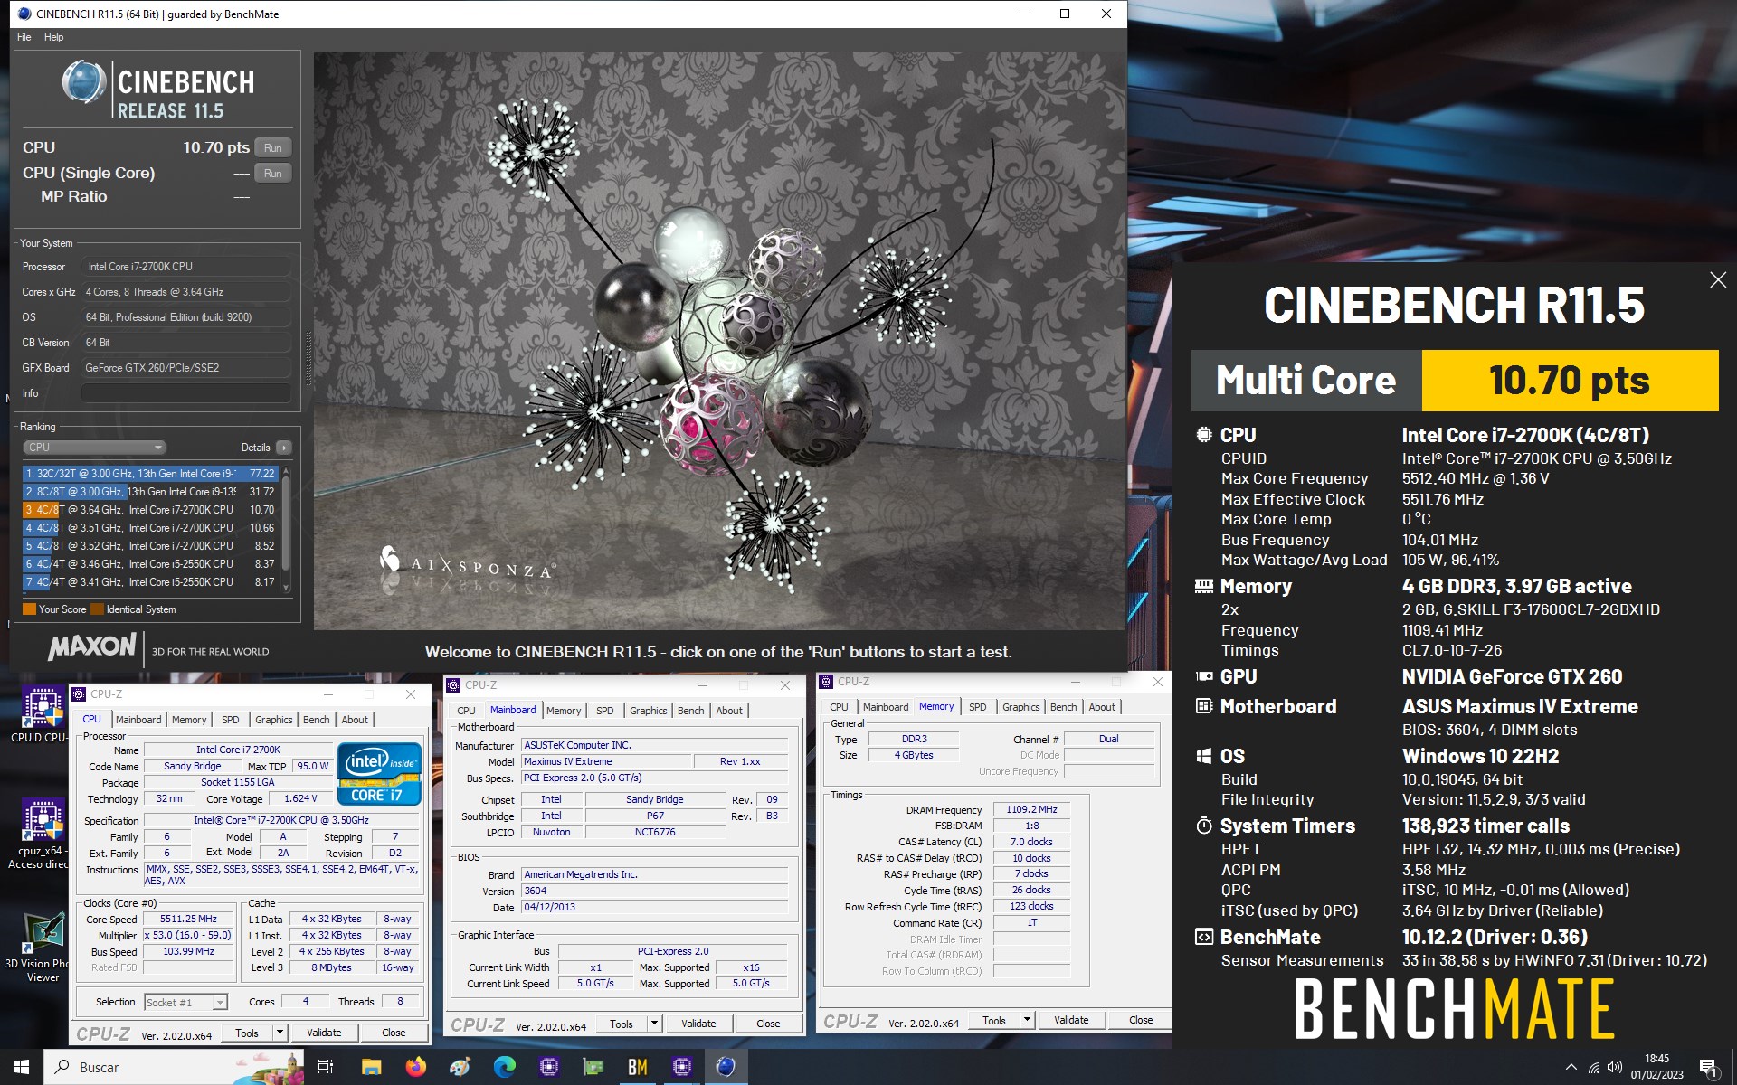Open Tools dropdown arrow in CPU-Z processor window

pyautogui.click(x=280, y=1033)
